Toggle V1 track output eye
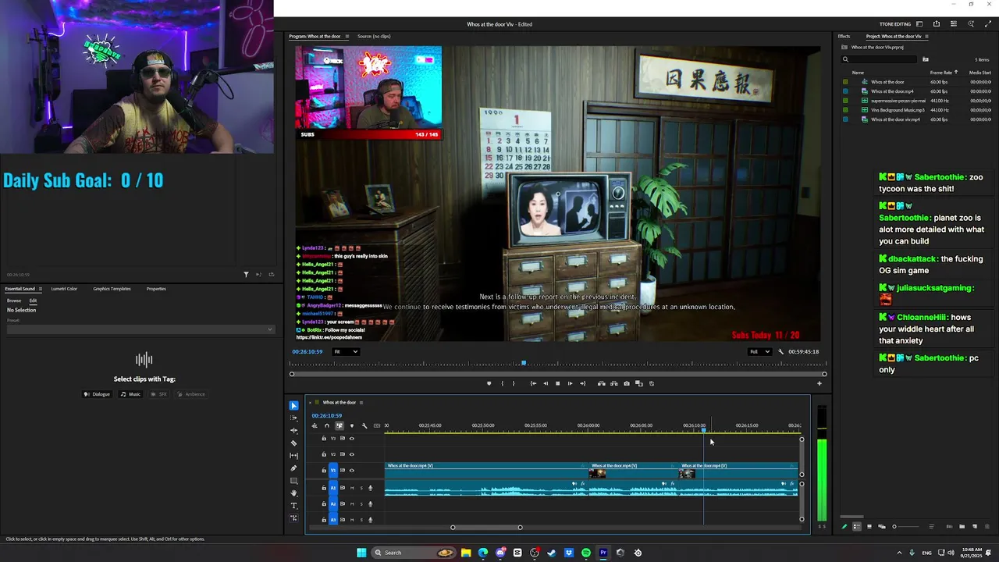 point(352,470)
